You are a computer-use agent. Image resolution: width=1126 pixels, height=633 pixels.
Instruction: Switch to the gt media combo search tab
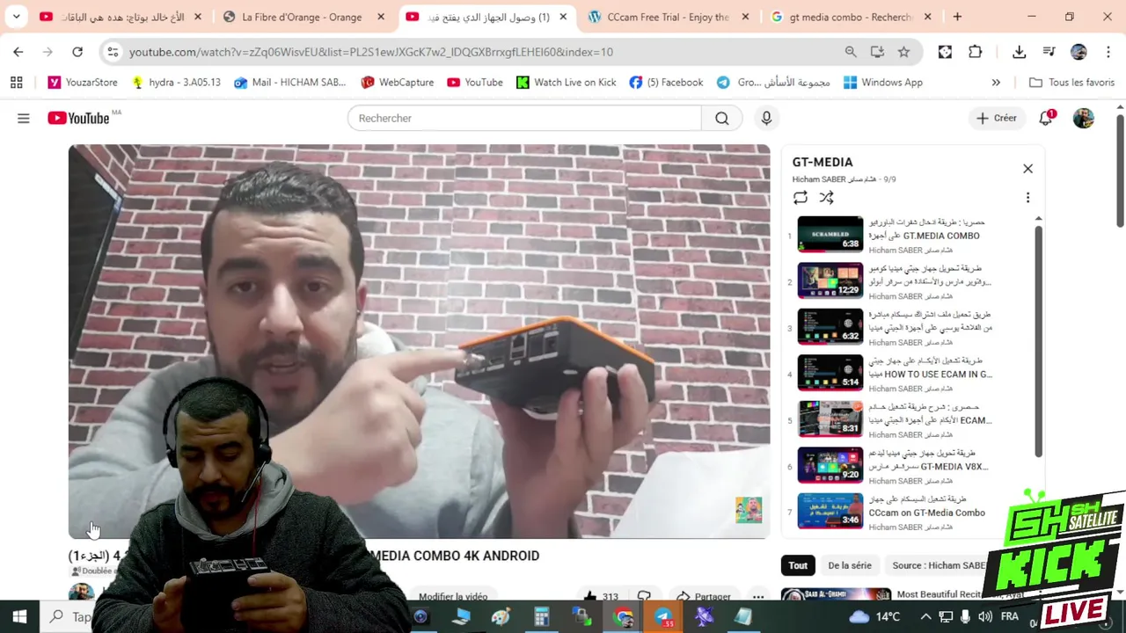point(851,17)
